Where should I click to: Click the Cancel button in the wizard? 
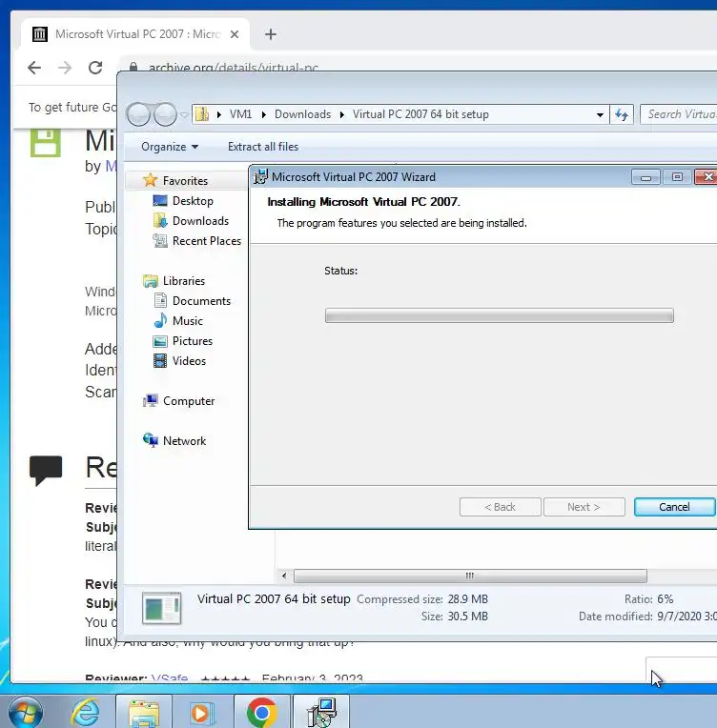(x=674, y=507)
